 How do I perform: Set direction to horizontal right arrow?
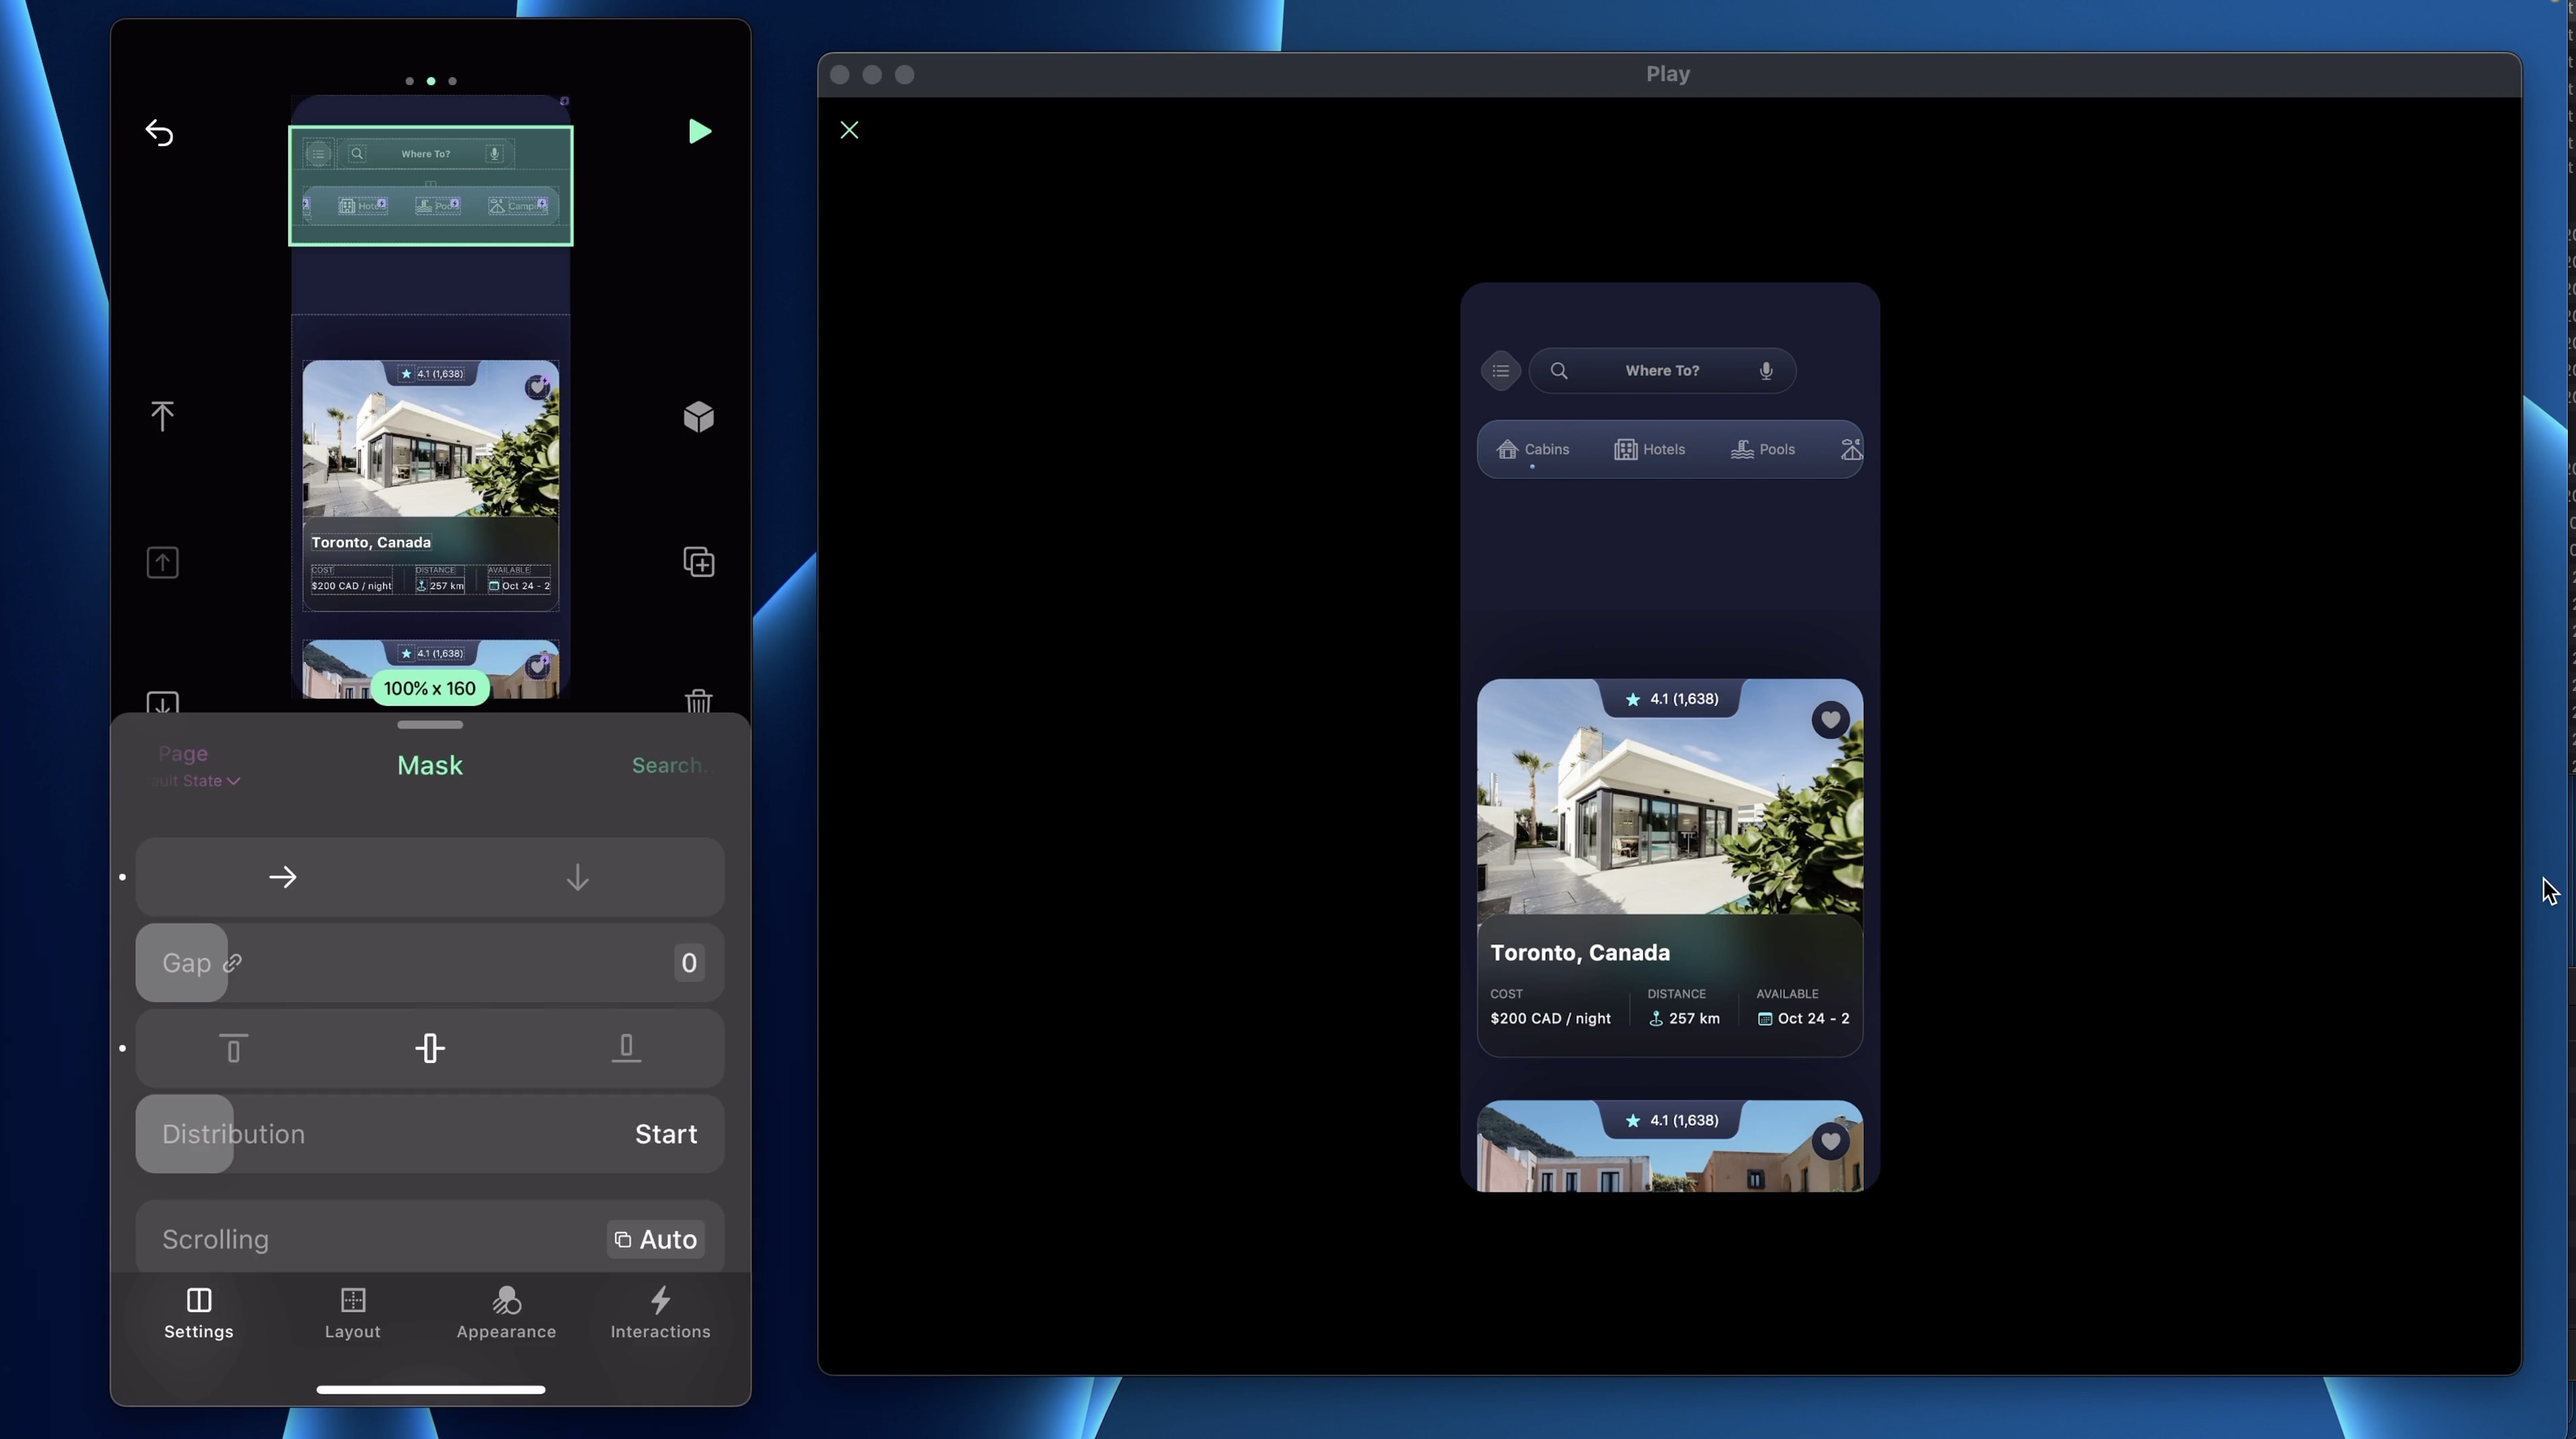[283, 878]
